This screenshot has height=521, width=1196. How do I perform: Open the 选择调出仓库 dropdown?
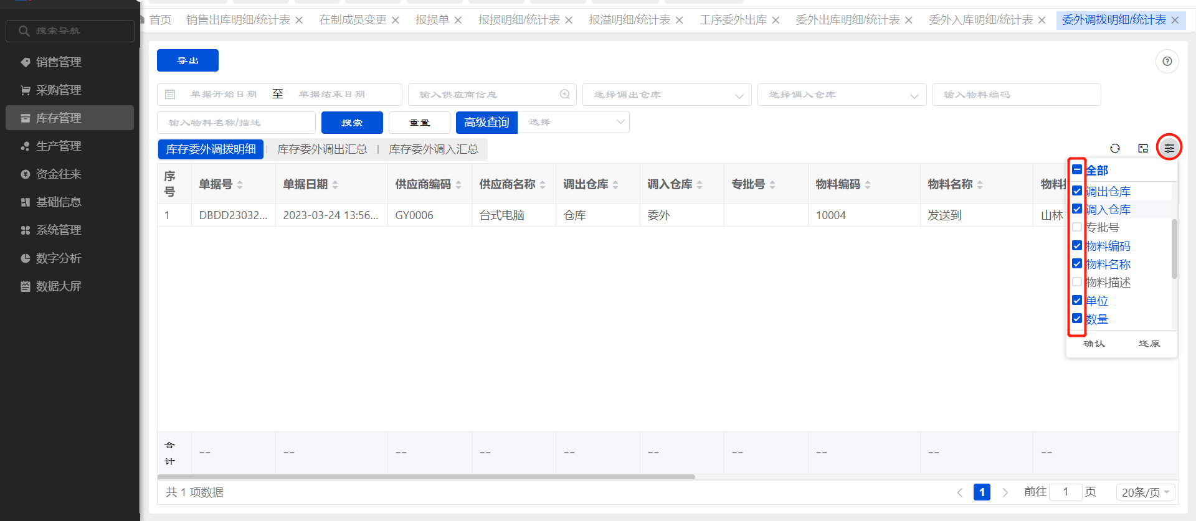[x=667, y=95]
